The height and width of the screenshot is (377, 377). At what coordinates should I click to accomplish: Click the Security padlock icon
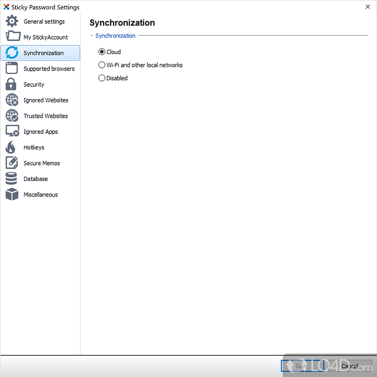(x=11, y=84)
